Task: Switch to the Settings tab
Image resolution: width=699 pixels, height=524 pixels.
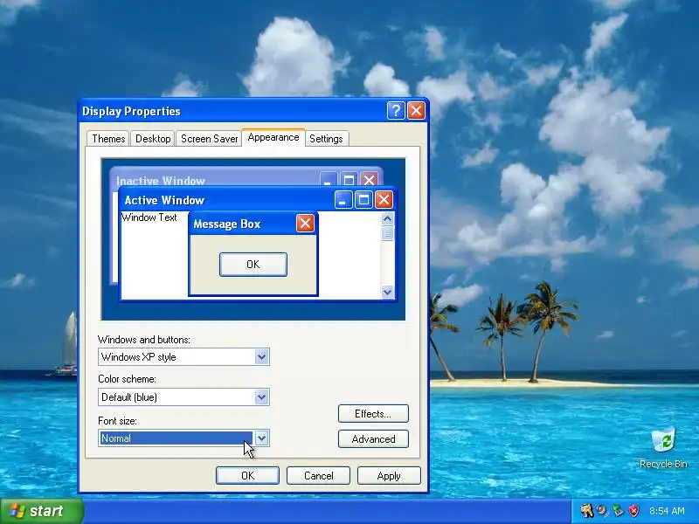Action: point(326,139)
